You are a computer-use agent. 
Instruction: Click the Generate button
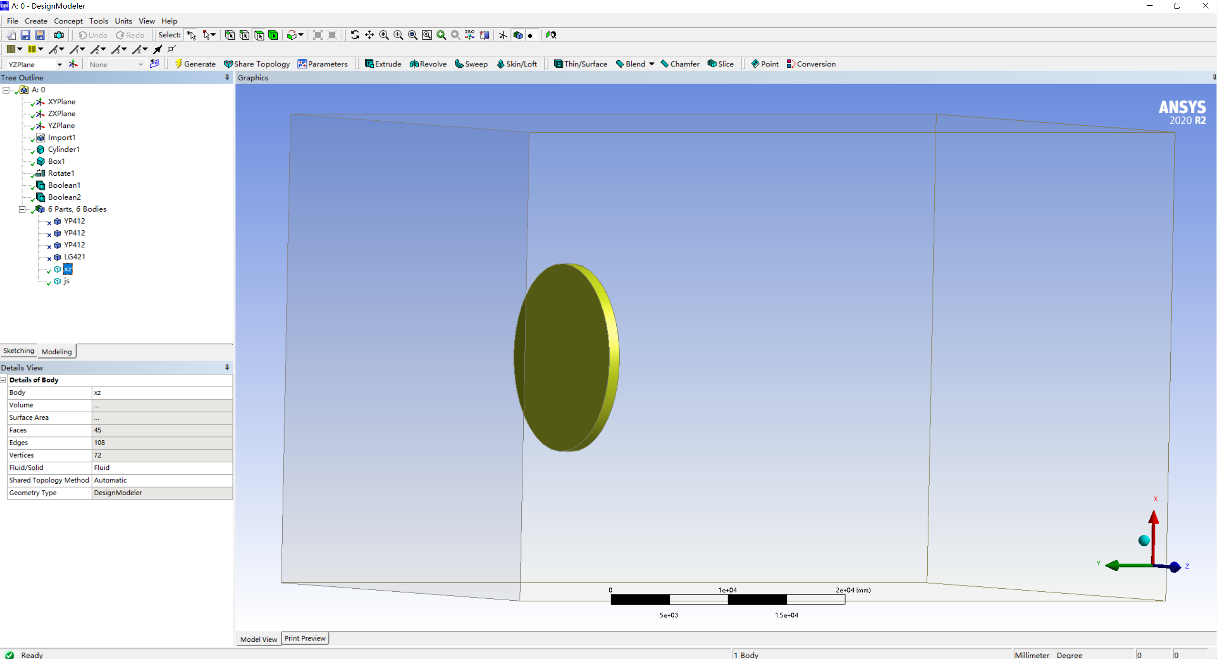pos(195,64)
